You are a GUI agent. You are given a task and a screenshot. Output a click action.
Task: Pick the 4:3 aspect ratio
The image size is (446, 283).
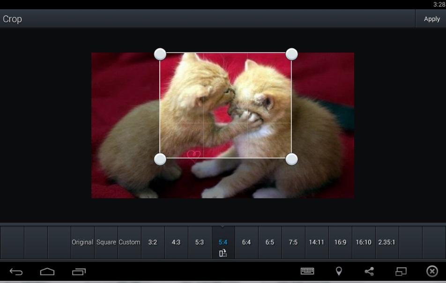click(176, 242)
